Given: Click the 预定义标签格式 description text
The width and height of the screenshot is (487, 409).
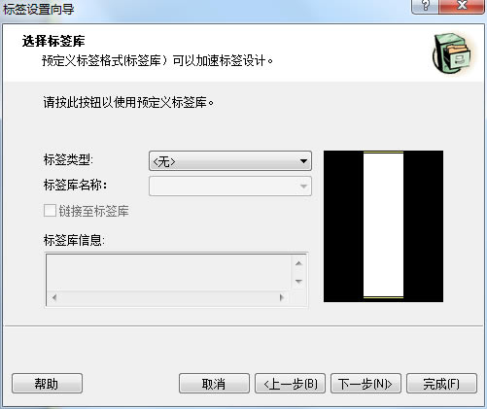Looking at the screenshot, I should click(x=157, y=60).
